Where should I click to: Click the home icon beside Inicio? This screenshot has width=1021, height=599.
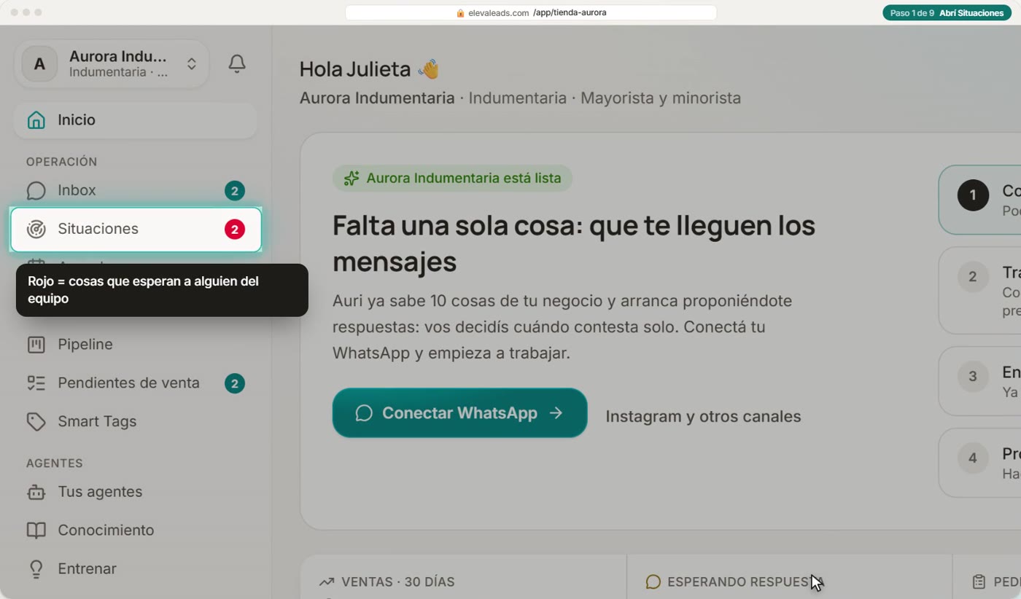(x=36, y=120)
